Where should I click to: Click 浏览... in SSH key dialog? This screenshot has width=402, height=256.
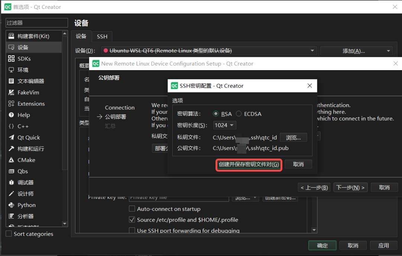pos(293,138)
